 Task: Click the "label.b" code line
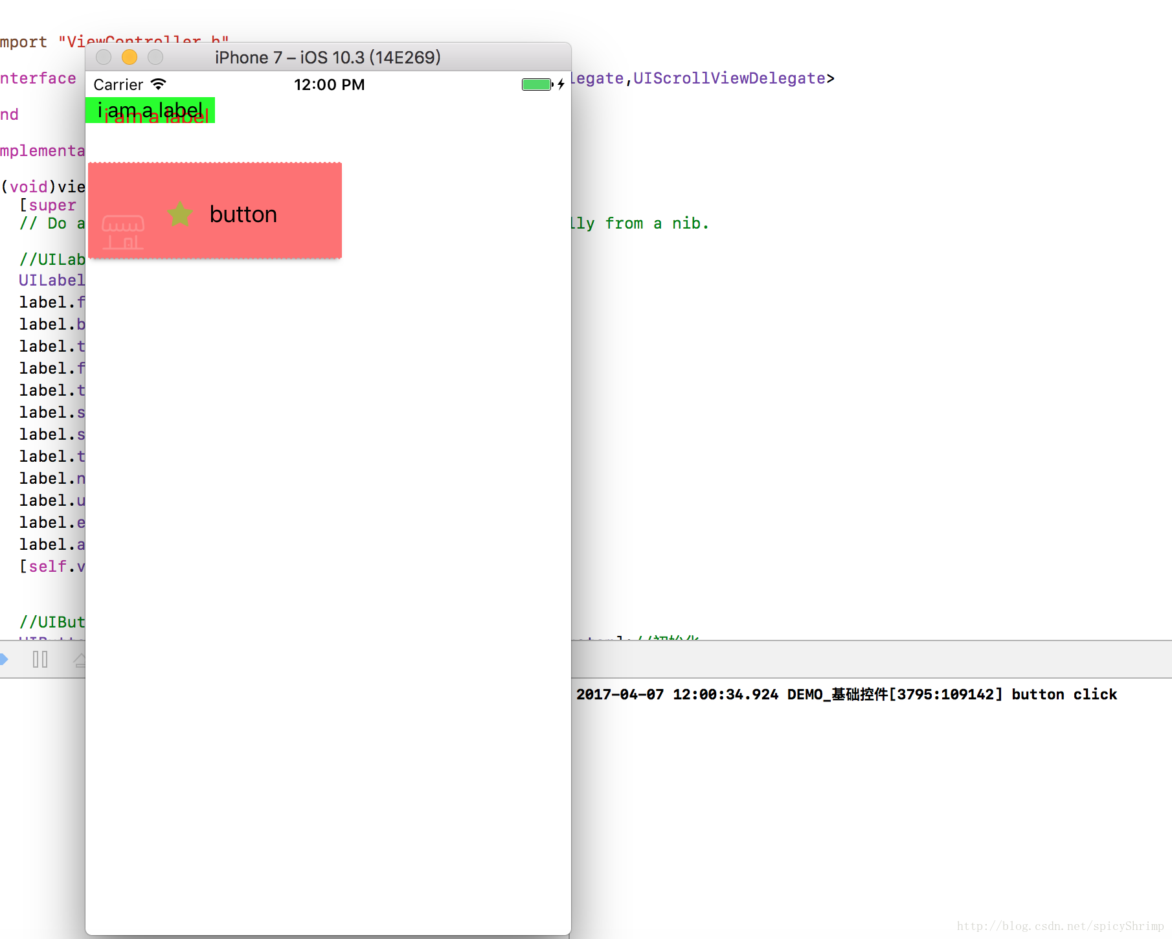click(52, 324)
